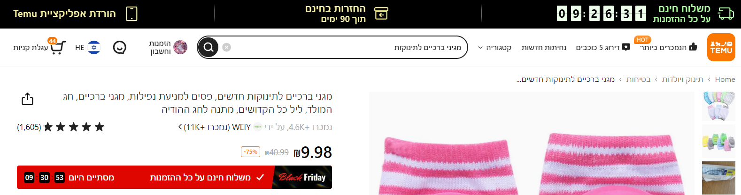Image resolution: width=741 pixels, height=195 pixels.
Task: Open the support chat smiley icon
Action: point(120,47)
